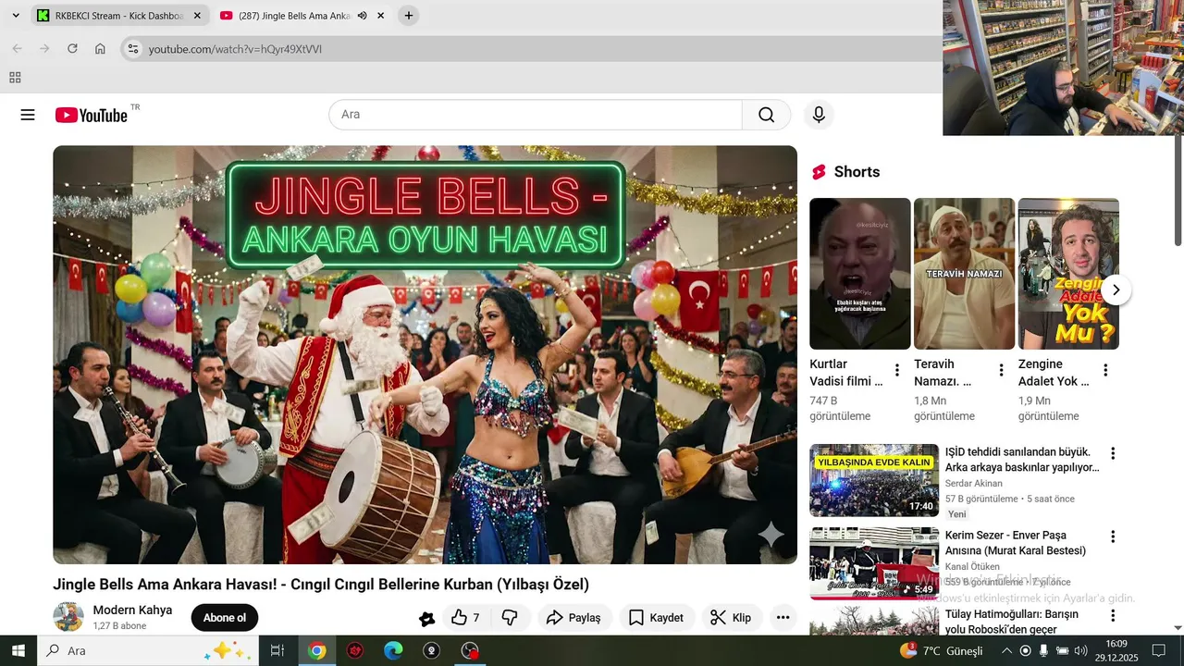The image size is (1184, 666).
Task: Close the Jingle Bells YouTube tab
Action: coord(380,16)
